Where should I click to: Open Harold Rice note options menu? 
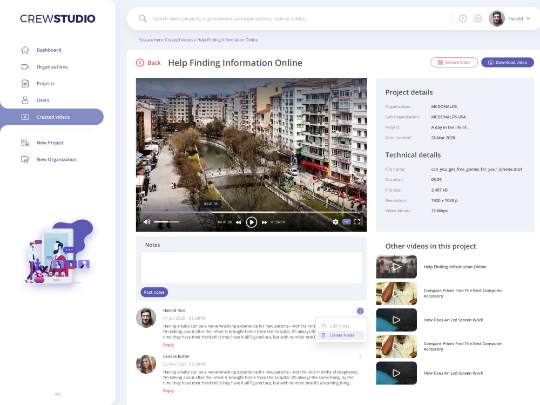(x=360, y=311)
